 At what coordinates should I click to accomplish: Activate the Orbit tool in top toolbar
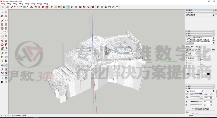[x=64, y=7]
